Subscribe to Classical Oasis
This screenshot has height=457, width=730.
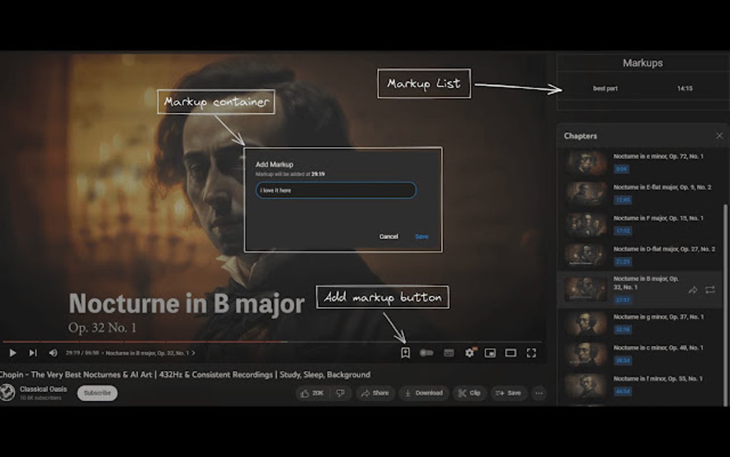97,393
